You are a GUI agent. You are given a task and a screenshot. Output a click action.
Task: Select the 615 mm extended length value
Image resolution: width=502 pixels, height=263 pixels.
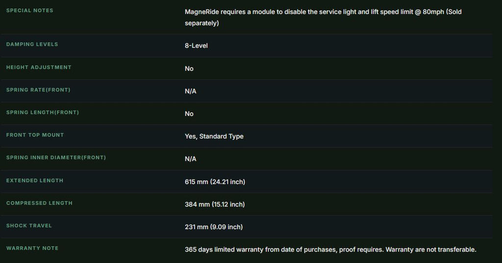click(215, 182)
